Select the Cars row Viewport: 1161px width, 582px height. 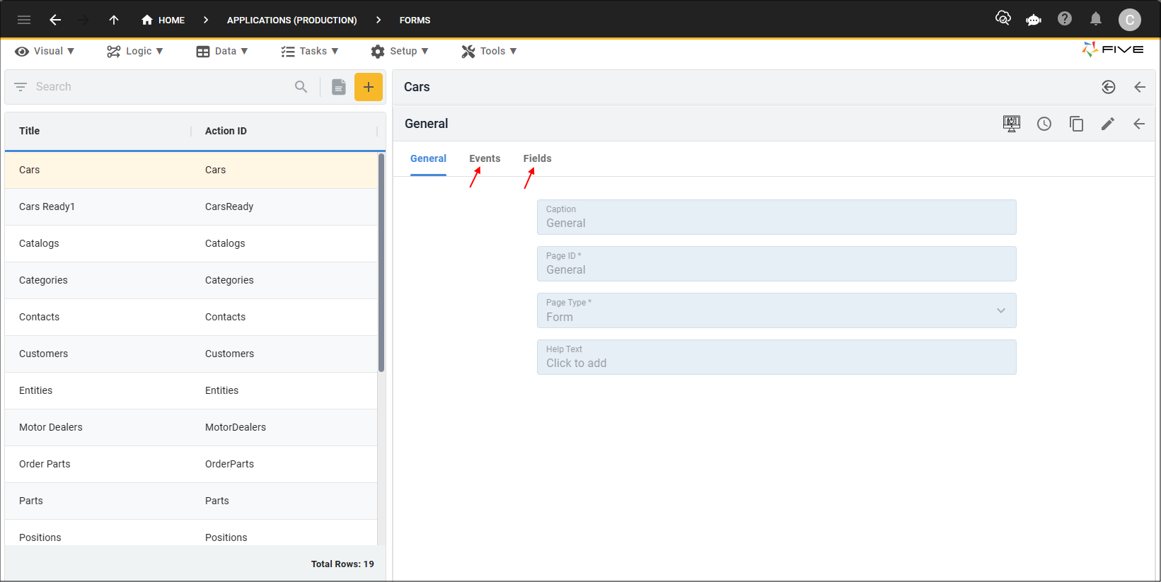click(191, 170)
